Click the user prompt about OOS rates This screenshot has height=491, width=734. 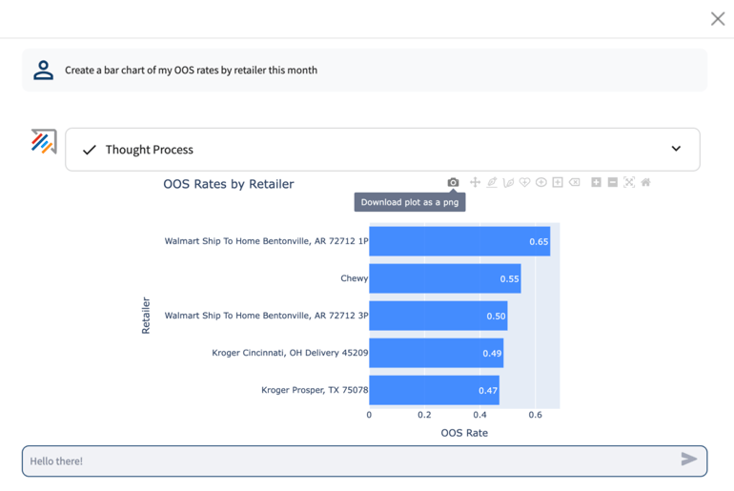(x=191, y=71)
